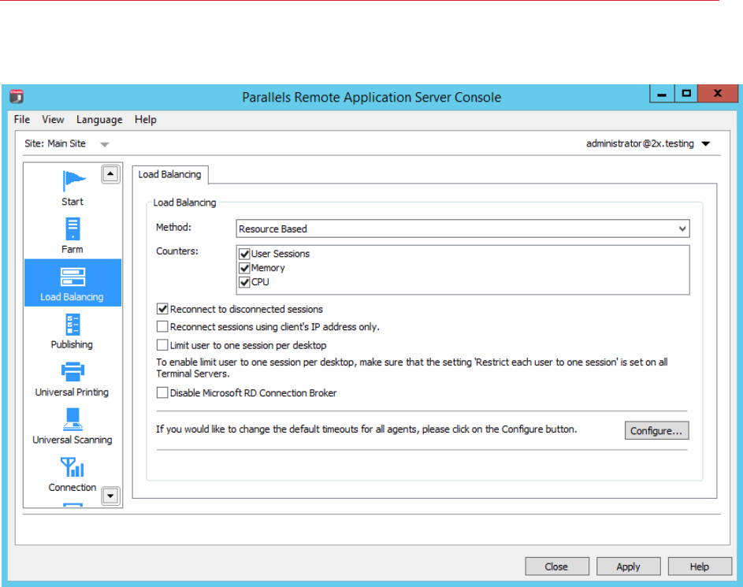This screenshot has width=743, height=587.
Task: Open the Method Resource Based dropdown
Action: (x=463, y=228)
